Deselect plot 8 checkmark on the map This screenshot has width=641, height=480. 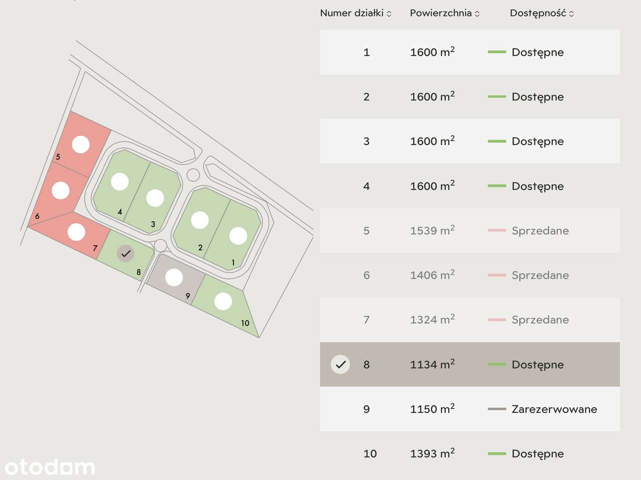click(126, 254)
